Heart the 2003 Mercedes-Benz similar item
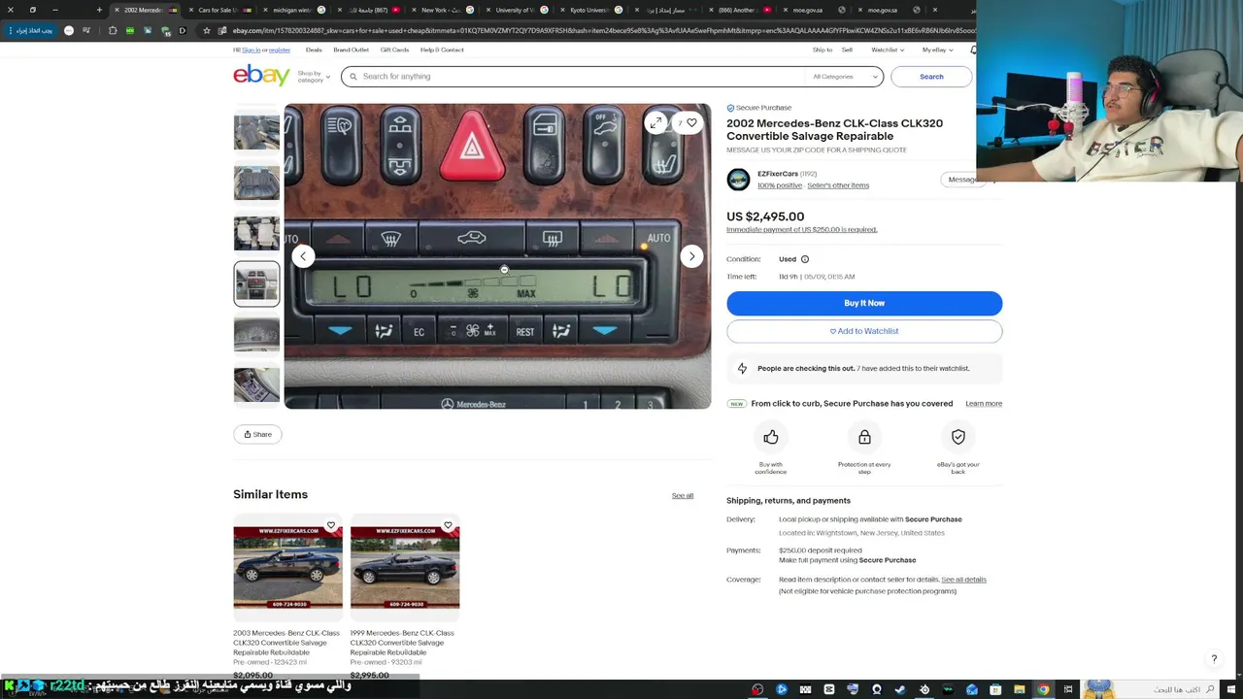1243x699 pixels. (331, 525)
